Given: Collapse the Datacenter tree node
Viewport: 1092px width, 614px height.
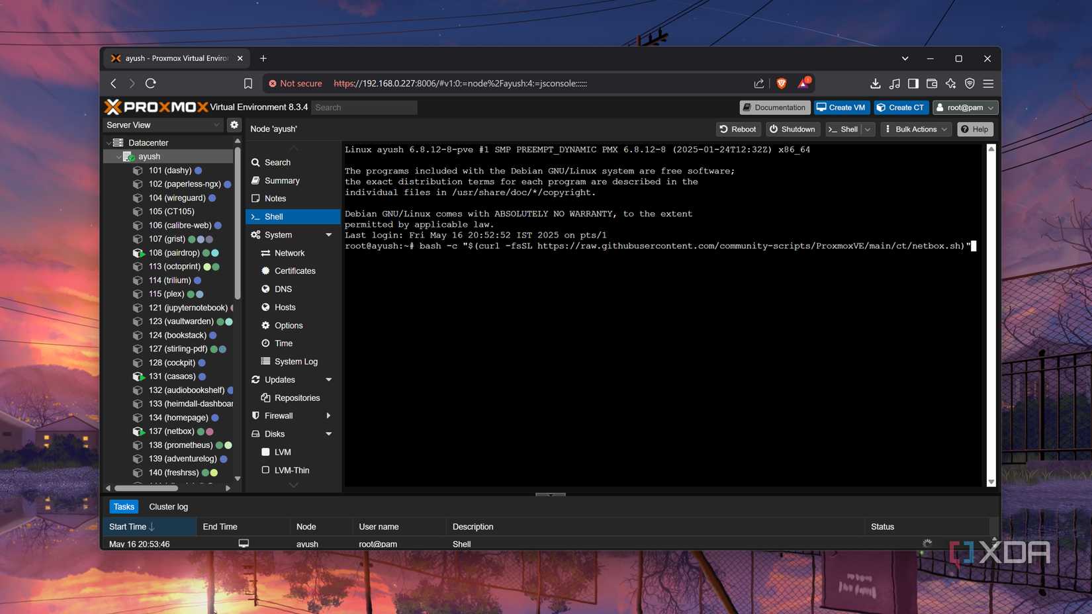Looking at the screenshot, I should tap(109, 143).
